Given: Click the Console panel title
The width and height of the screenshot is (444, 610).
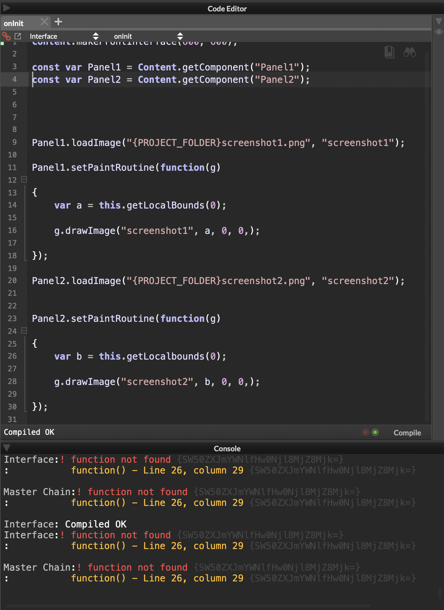Looking at the screenshot, I should coord(227,448).
